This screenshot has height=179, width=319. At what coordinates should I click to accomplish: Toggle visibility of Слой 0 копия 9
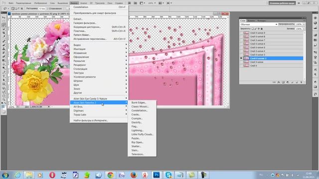tap(241, 33)
